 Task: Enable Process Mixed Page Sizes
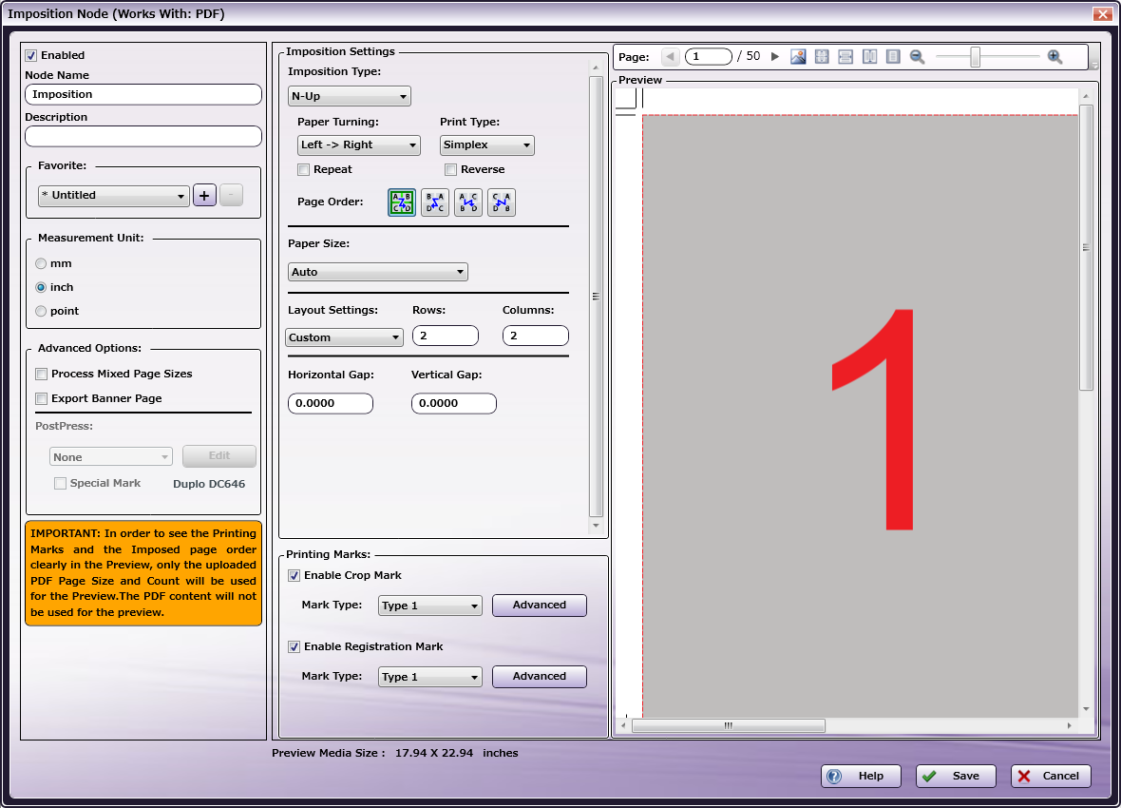[x=42, y=374]
